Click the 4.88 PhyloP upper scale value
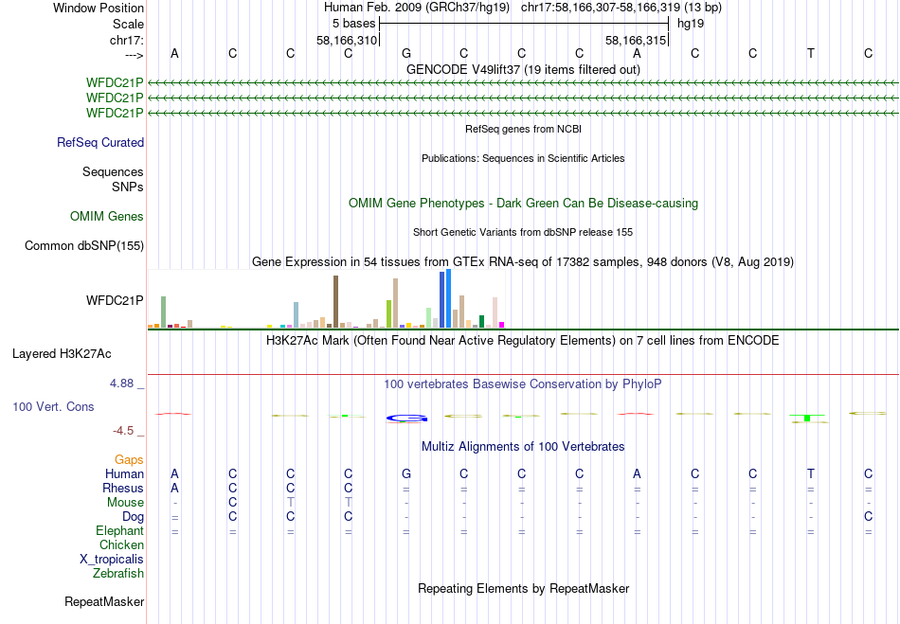This screenshot has width=900, height=624. coord(121,383)
